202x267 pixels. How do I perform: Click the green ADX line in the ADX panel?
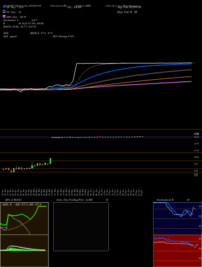pos(22,214)
